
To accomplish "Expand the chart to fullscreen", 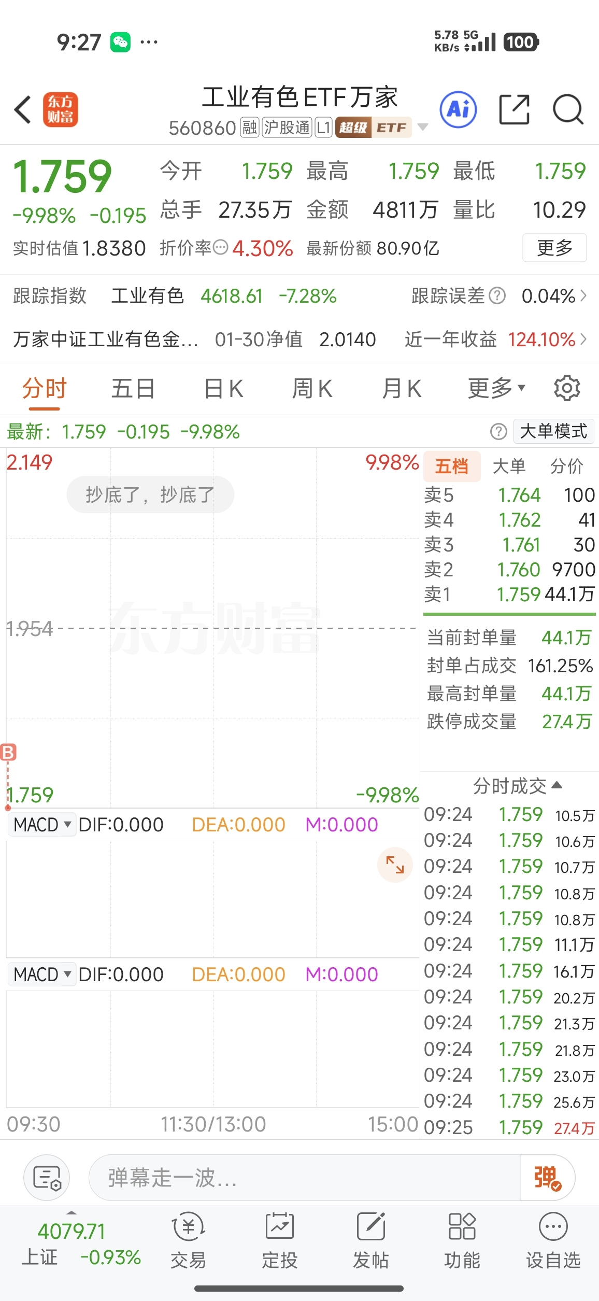I will (x=395, y=865).
